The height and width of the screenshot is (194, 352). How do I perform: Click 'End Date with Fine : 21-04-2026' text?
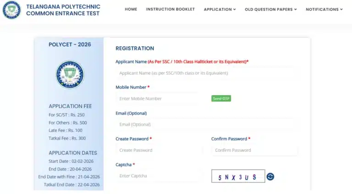69,177
